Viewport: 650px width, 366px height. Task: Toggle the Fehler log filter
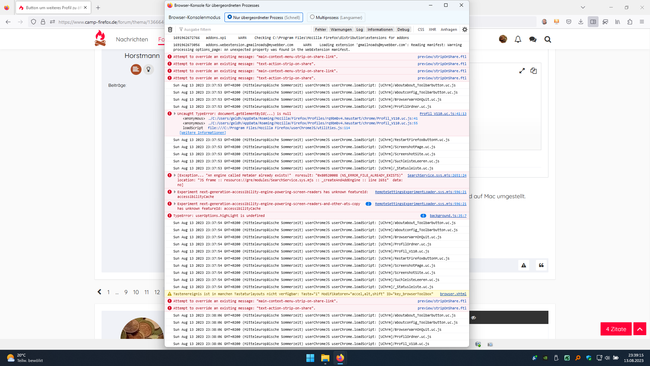tap(320, 29)
